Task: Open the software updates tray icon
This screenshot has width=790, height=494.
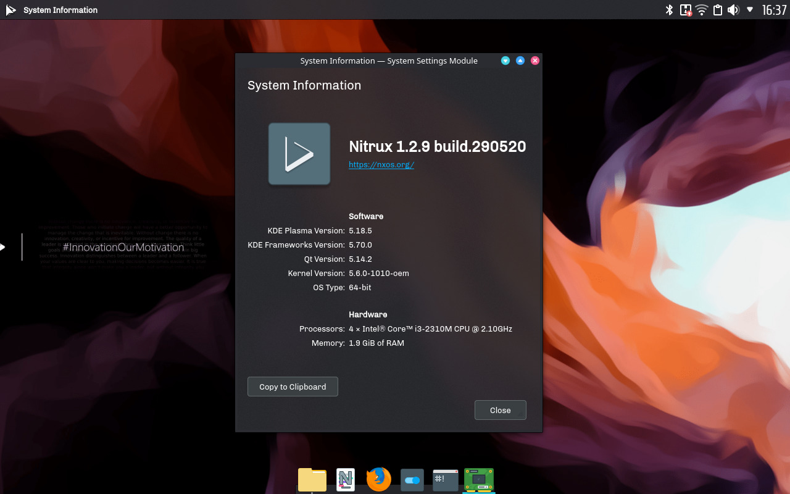Action: pos(685,10)
